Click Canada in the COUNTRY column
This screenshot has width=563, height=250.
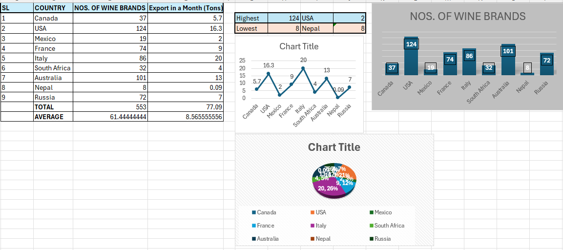coord(53,18)
